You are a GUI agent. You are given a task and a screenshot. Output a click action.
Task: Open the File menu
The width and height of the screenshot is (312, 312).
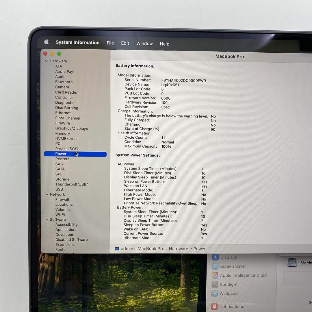(x=110, y=43)
